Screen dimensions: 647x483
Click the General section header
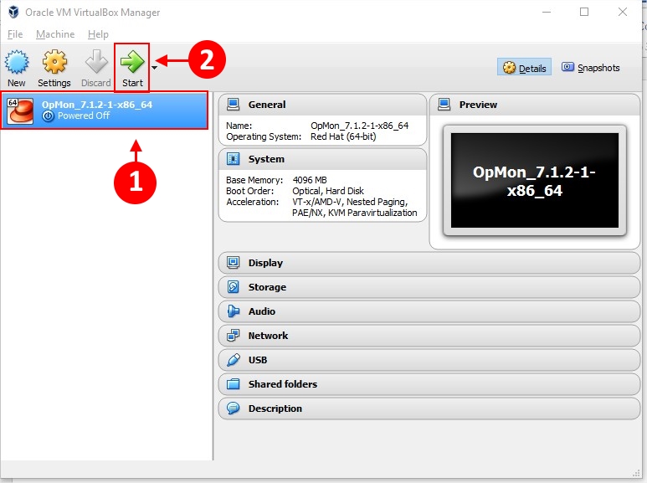pos(267,105)
